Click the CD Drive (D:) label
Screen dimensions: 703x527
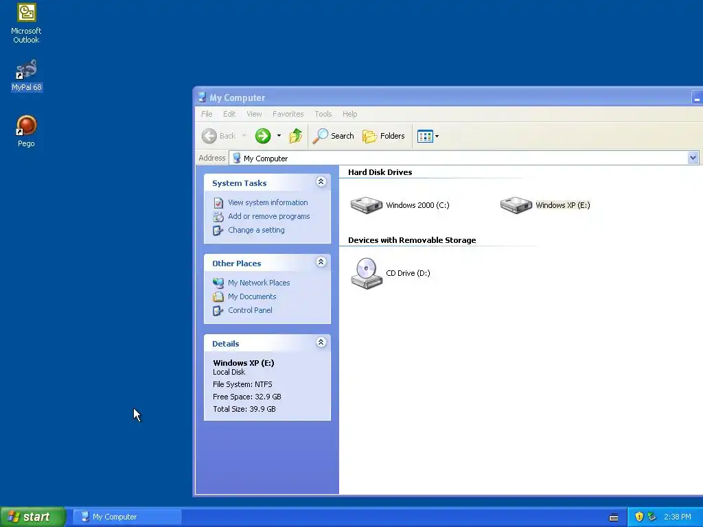408,273
